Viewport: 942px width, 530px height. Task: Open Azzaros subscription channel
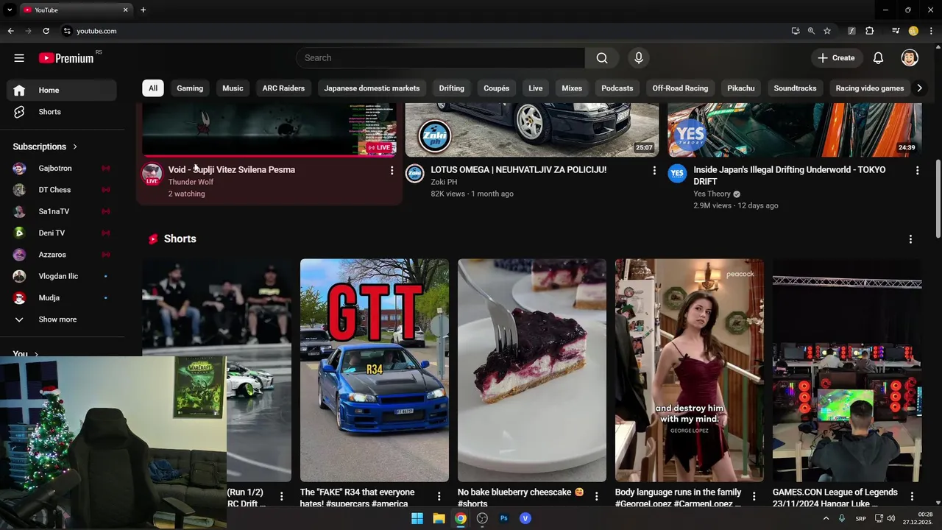tap(62, 255)
